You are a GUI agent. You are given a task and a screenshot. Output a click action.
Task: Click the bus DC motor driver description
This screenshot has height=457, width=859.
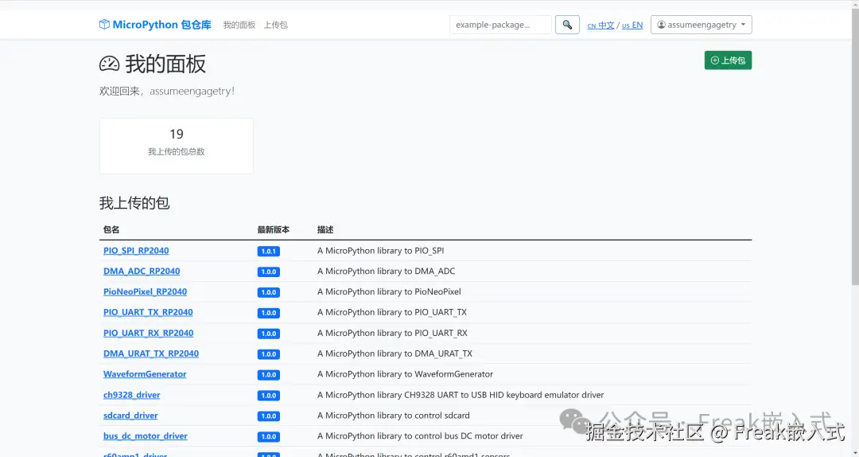pyautogui.click(x=420, y=436)
